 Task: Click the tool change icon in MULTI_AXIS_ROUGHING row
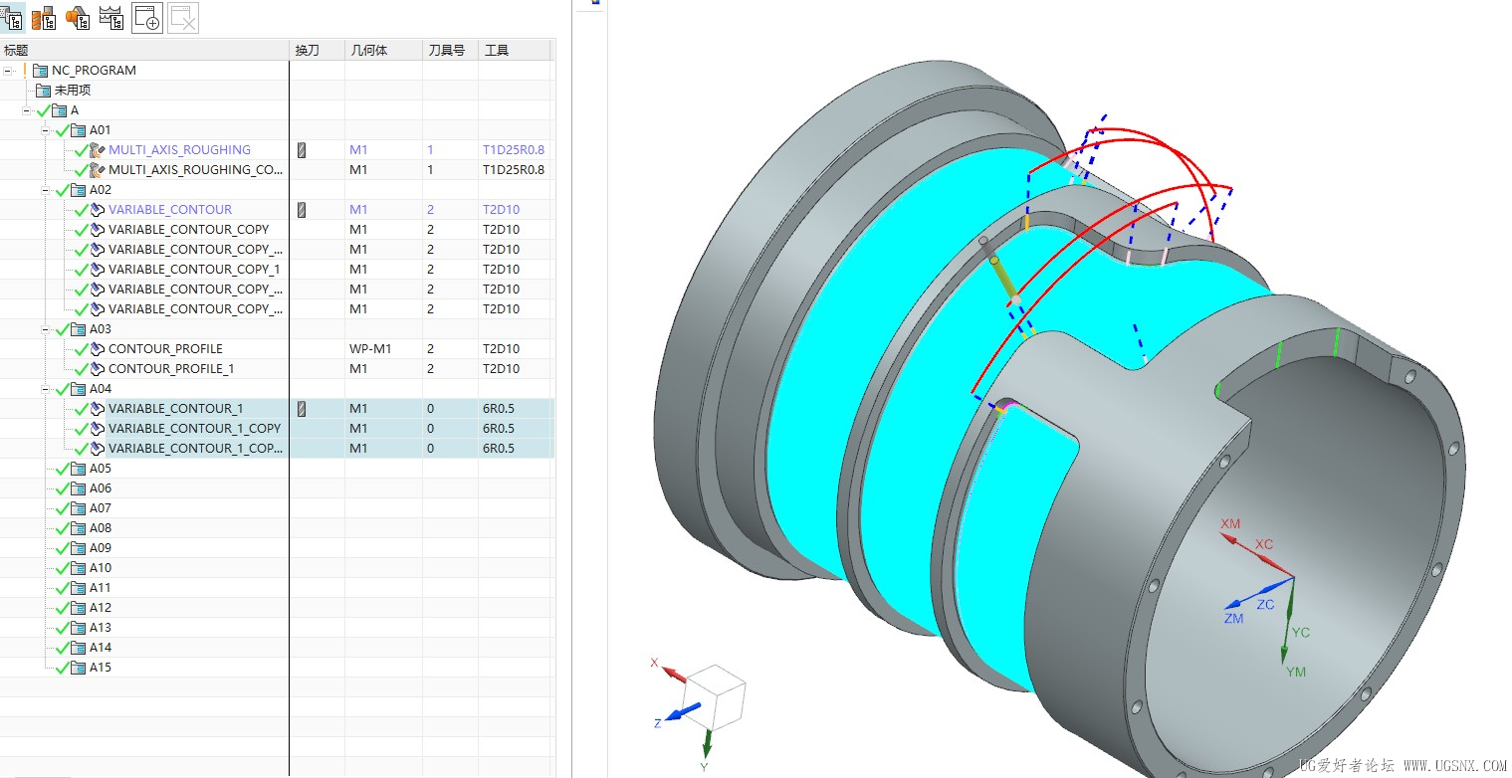[x=302, y=150]
